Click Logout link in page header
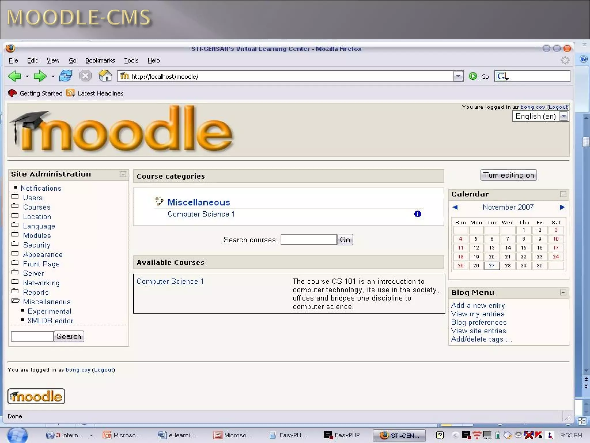Screen dimensions: 590x443 558,107
